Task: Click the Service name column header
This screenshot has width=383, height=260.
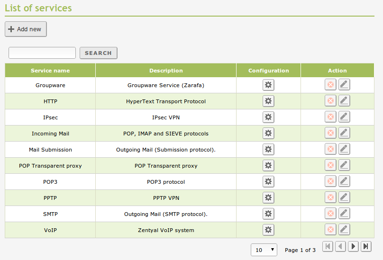Action: 50,71
